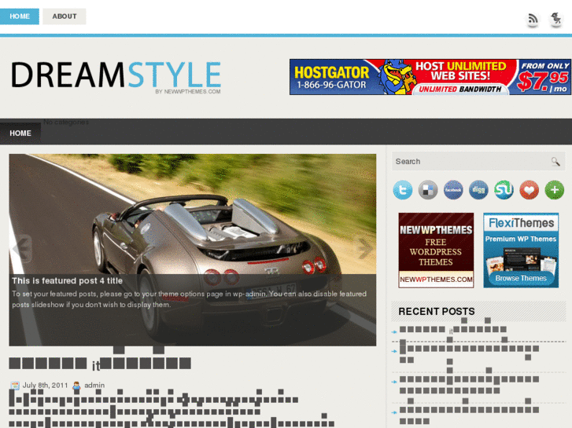This screenshot has height=428, width=572.
Task: Open the StumbleUpon icon
Action: point(504,190)
